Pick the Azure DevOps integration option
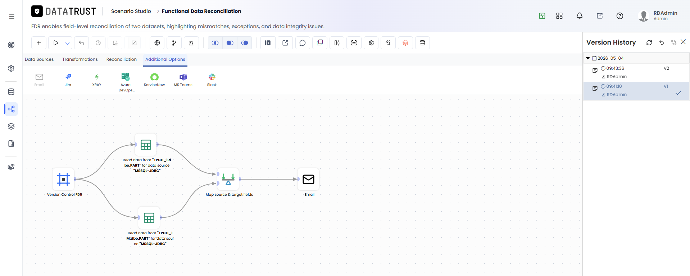Viewport: 690px width, 276px height. 126,82
